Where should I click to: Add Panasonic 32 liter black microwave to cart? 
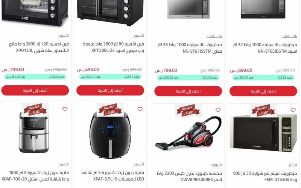click(263, 91)
